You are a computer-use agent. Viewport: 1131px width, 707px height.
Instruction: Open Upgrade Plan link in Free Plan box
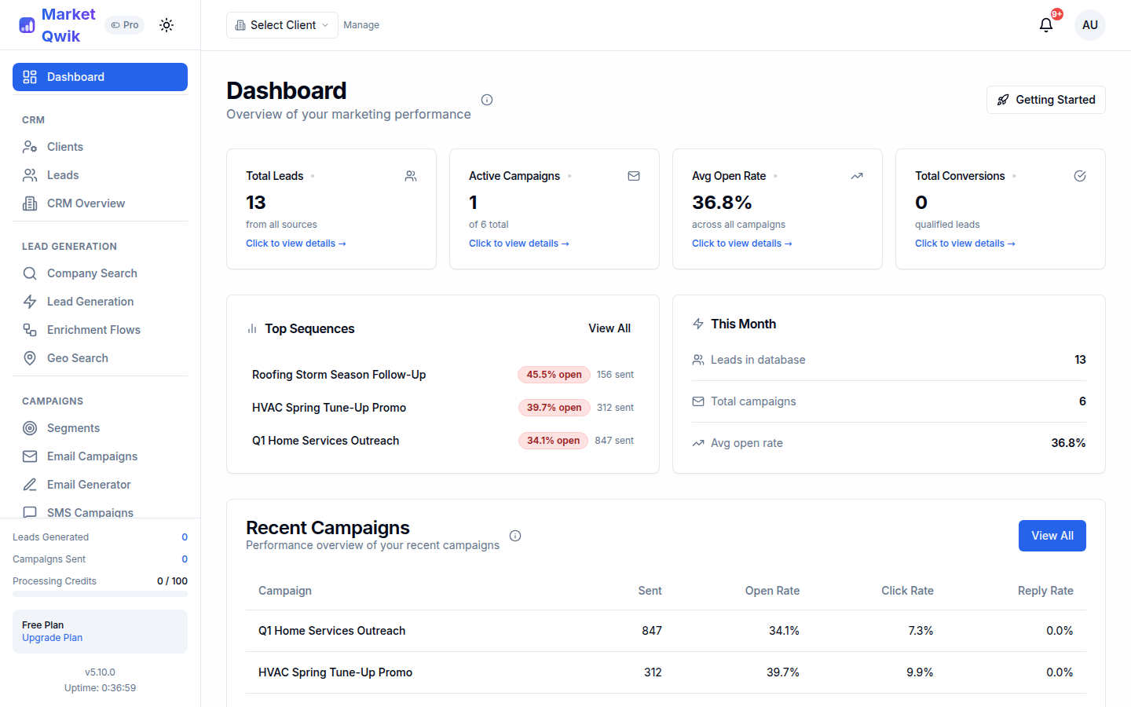point(52,637)
